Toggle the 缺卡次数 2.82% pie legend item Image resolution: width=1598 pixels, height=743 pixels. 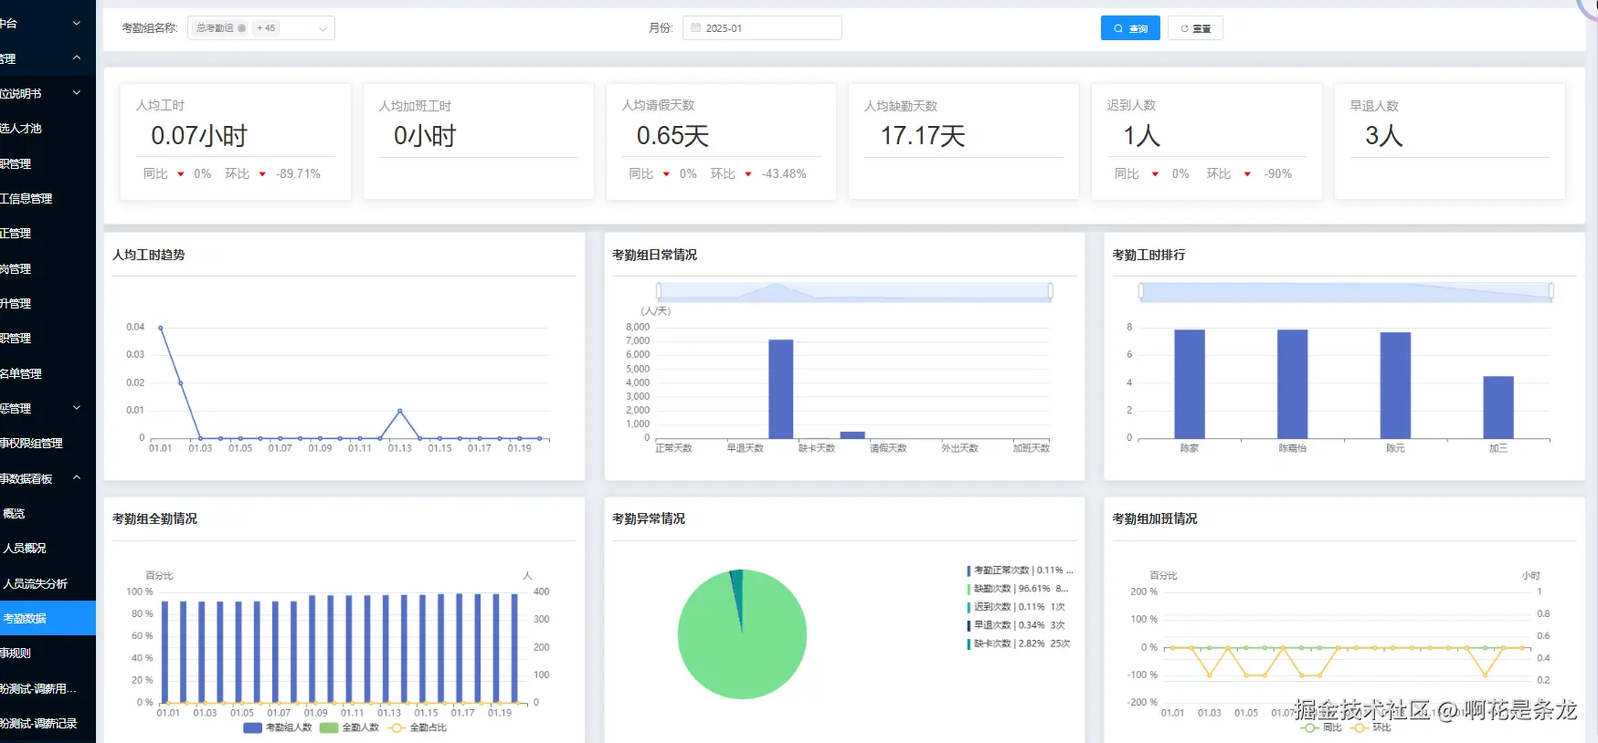(x=1019, y=644)
